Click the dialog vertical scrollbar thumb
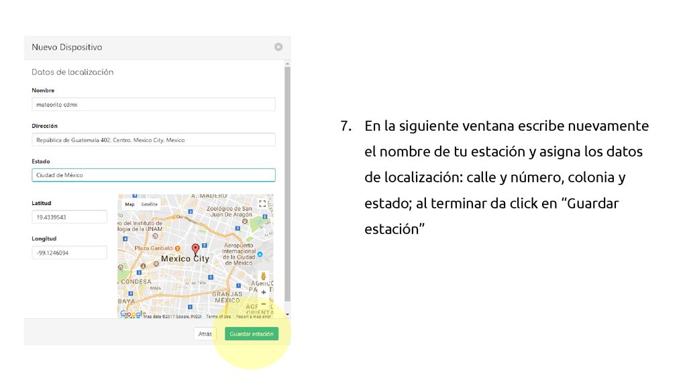The width and height of the screenshot is (687, 386). pos(287,184)
